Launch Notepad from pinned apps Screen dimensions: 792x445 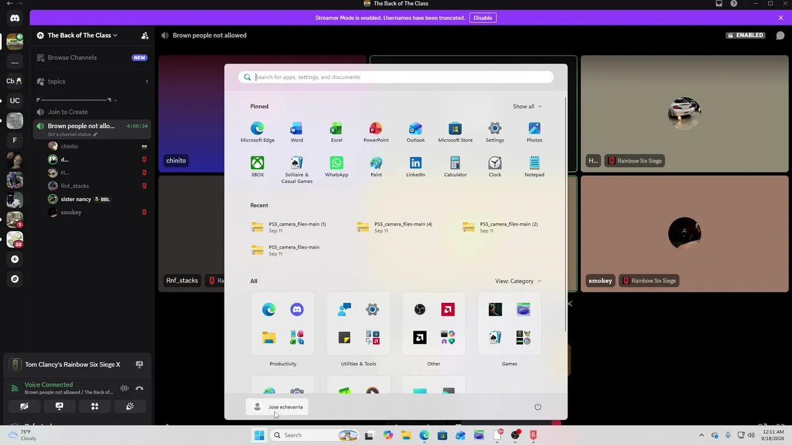(534, 167)
